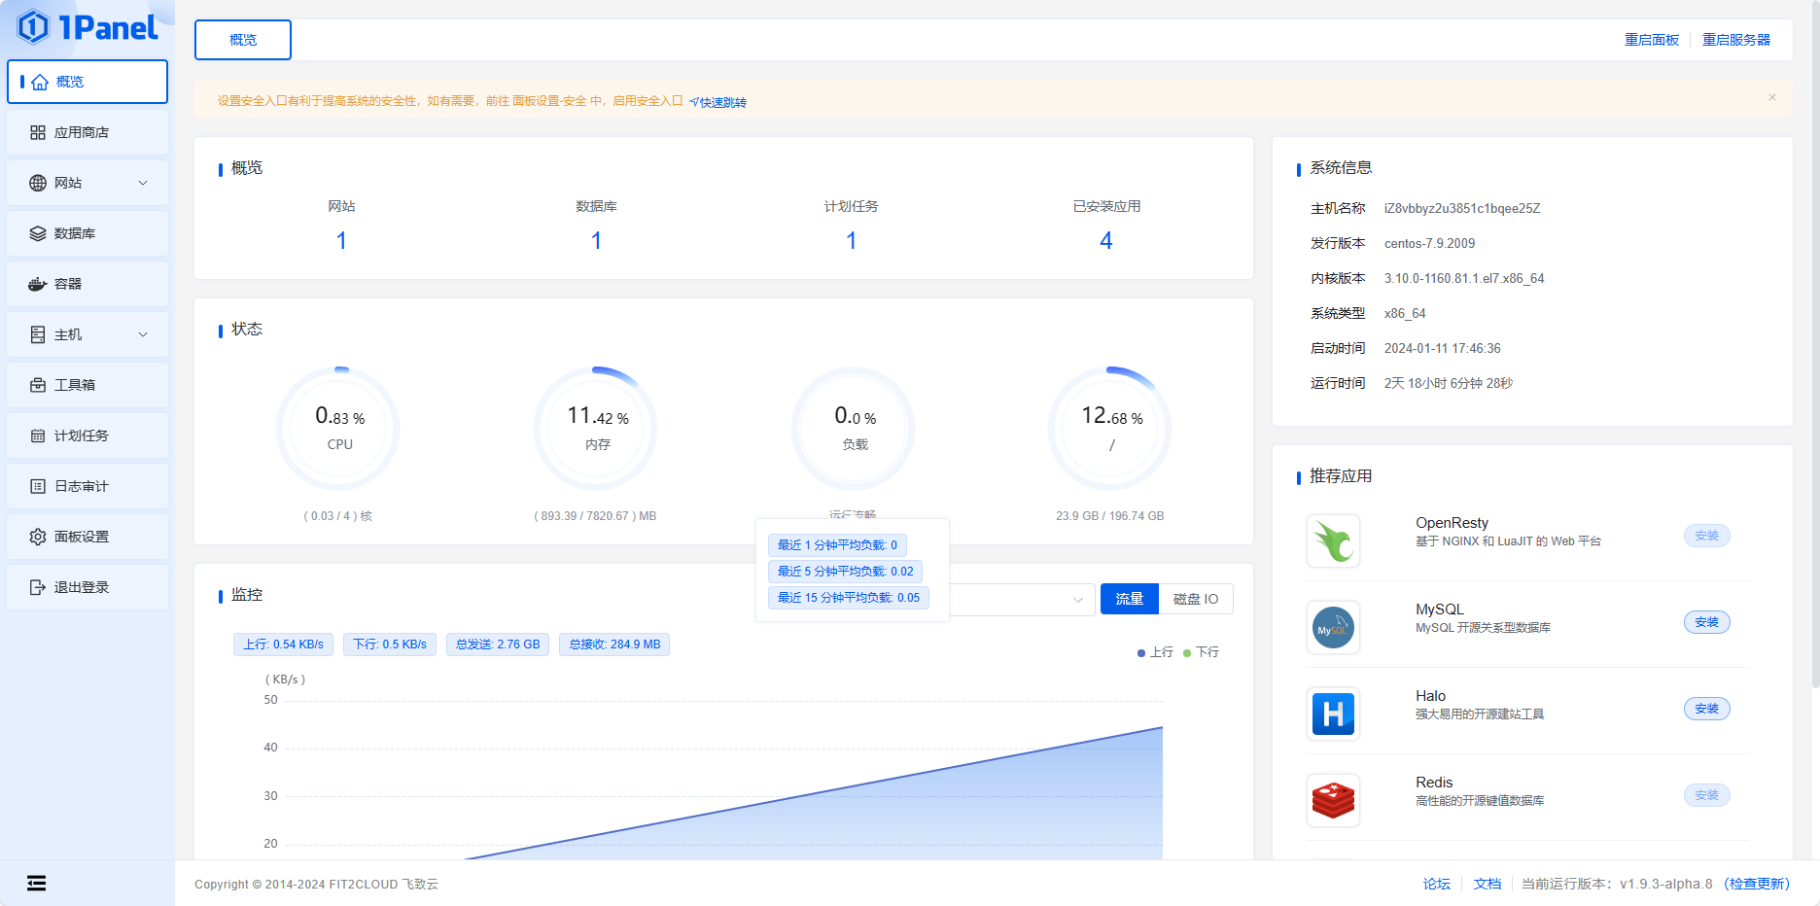Click the Redis app logo
The height and width of the screenshot is (906, 1820).
(1333, 800)
